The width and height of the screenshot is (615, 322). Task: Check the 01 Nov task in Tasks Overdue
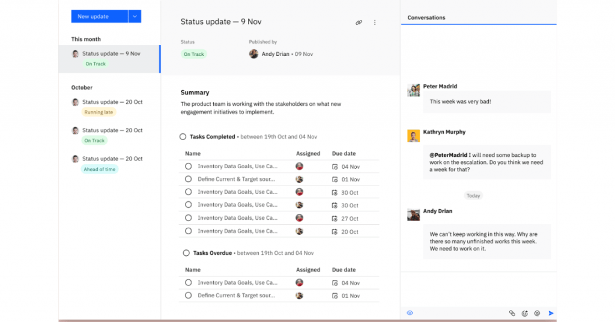coord(188,296)
